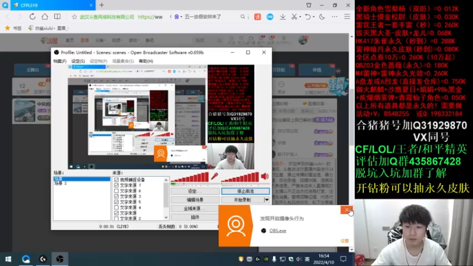Enable 文字来源 6 source

coord(116,191)
